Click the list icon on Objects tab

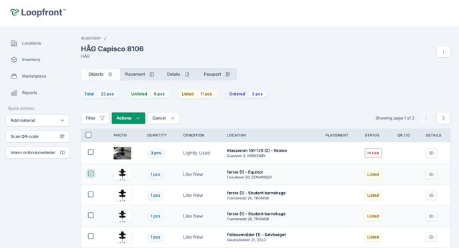pos(110,74)
